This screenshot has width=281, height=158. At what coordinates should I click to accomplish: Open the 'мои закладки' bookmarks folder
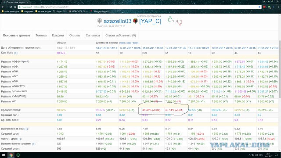tap(11, 11)
